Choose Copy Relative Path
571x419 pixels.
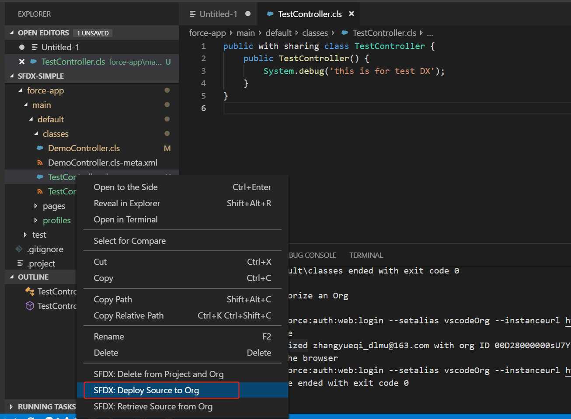182,315
